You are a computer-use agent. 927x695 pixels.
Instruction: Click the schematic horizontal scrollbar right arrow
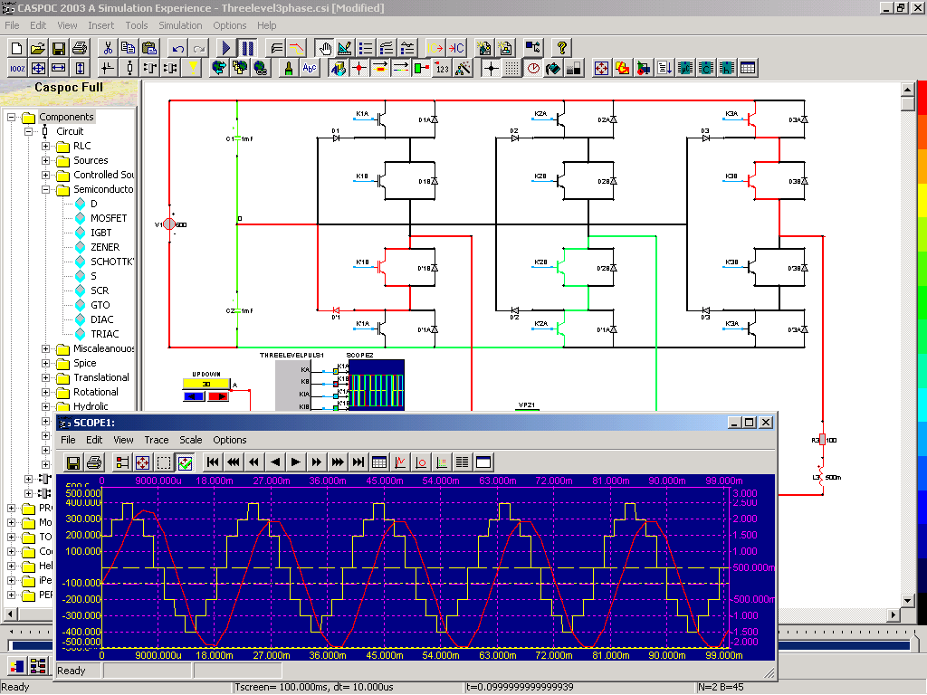coord(894,614)
